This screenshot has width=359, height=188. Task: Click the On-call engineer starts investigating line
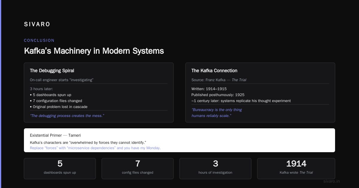pyautogui.click(x=62, y=80)
